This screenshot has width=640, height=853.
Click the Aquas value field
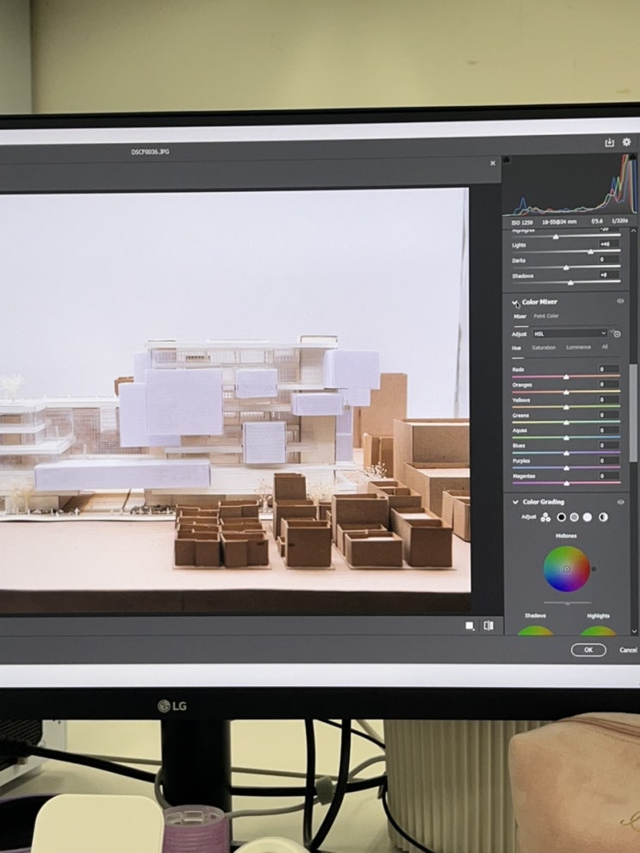tap(608, 430)
